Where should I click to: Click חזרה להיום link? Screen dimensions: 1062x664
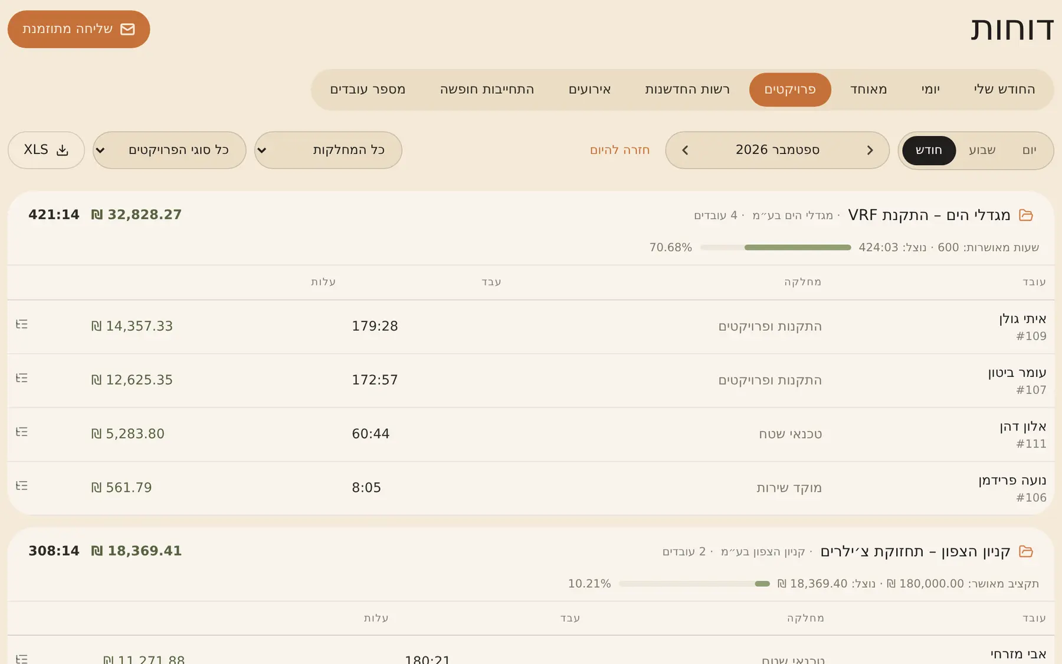pyautogui.click(x=619, y=150)
